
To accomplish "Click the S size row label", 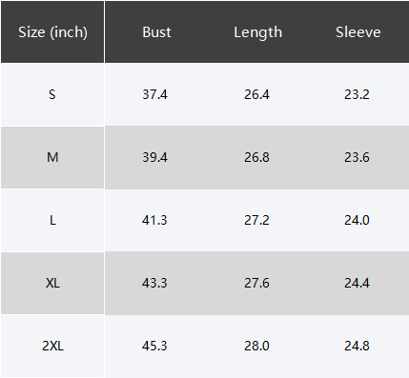I will 52,94.
